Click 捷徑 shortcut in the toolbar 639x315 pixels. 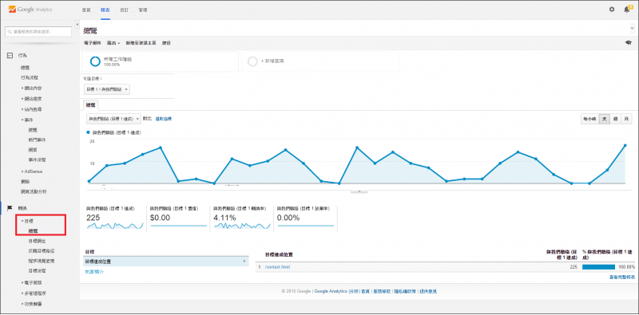click(x=166, y=43)
